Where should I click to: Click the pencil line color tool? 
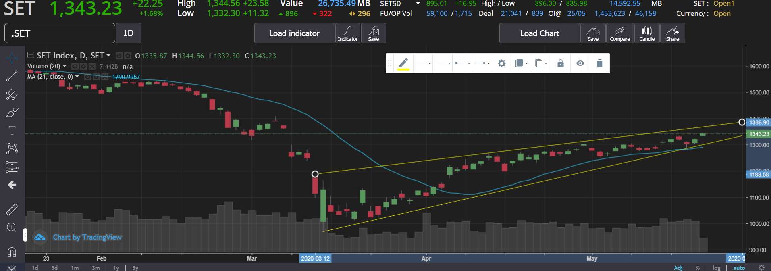(403, 63)
